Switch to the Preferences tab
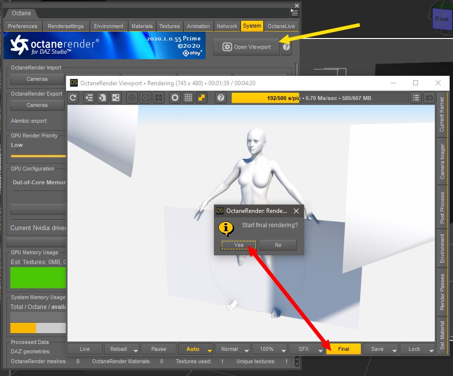Viewport: 453px width, 376px height. 23,26
